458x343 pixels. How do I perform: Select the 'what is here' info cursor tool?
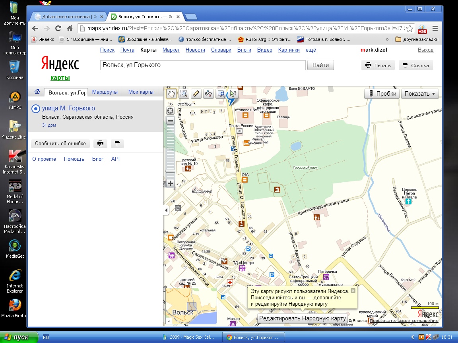(233, 94)
